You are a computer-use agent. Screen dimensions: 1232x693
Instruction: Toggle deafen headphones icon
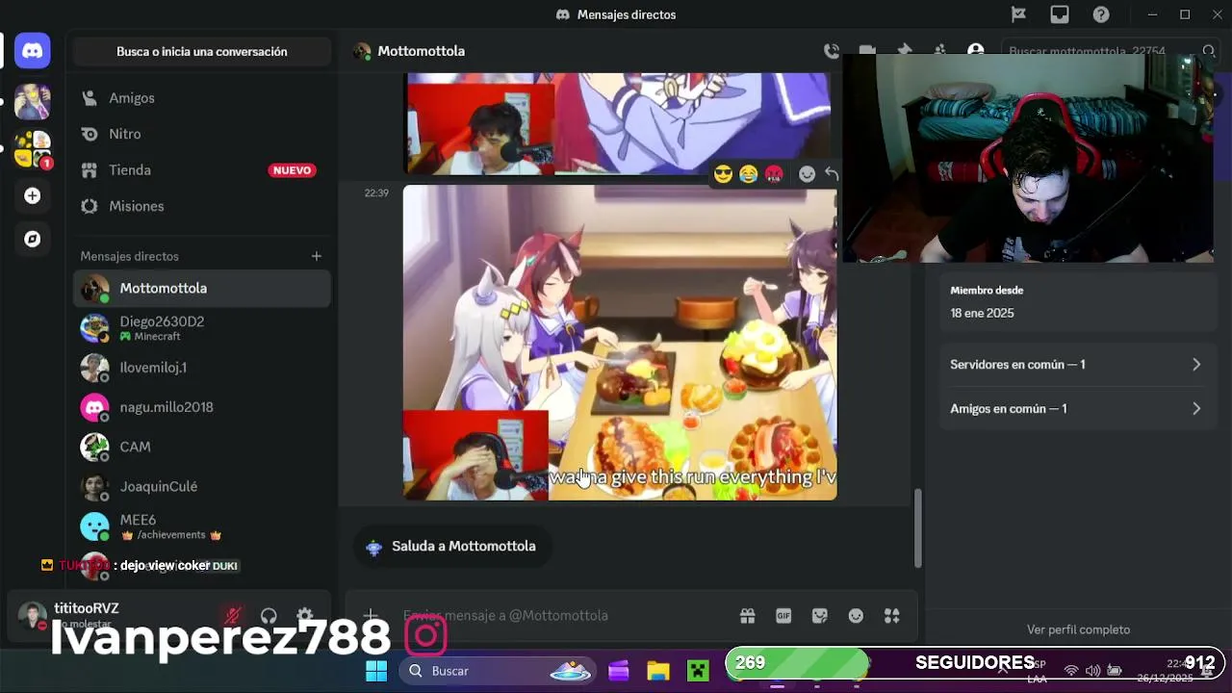pos(269,616)
